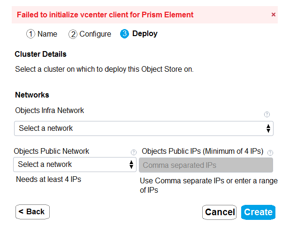Click the step 1 circle icon

(x=30, y=34)
